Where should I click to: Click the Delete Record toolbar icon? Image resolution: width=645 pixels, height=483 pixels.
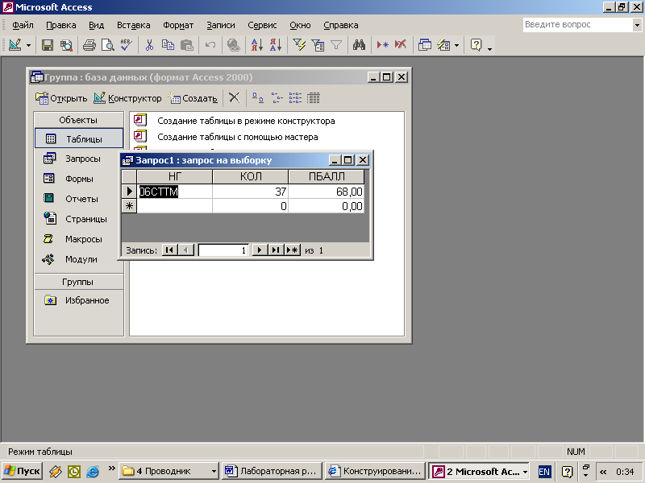[401, 45]
